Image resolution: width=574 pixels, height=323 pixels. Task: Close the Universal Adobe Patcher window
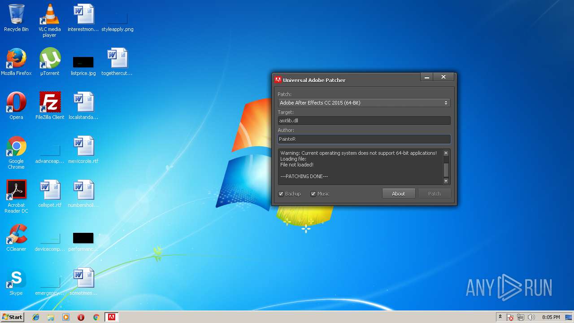[444, 77]
